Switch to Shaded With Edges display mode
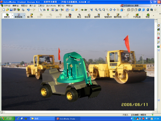The height and width of the screenshot is (121, 161). click(139, 10)
